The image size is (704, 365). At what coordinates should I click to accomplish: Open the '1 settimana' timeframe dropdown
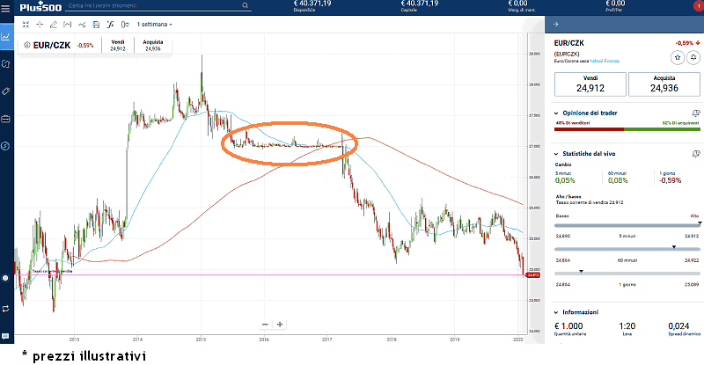coord(155,24)
